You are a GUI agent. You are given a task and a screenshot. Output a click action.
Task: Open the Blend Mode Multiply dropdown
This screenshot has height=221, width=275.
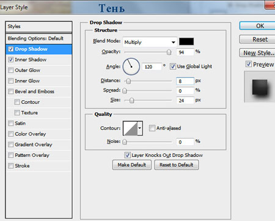(150, 42)
